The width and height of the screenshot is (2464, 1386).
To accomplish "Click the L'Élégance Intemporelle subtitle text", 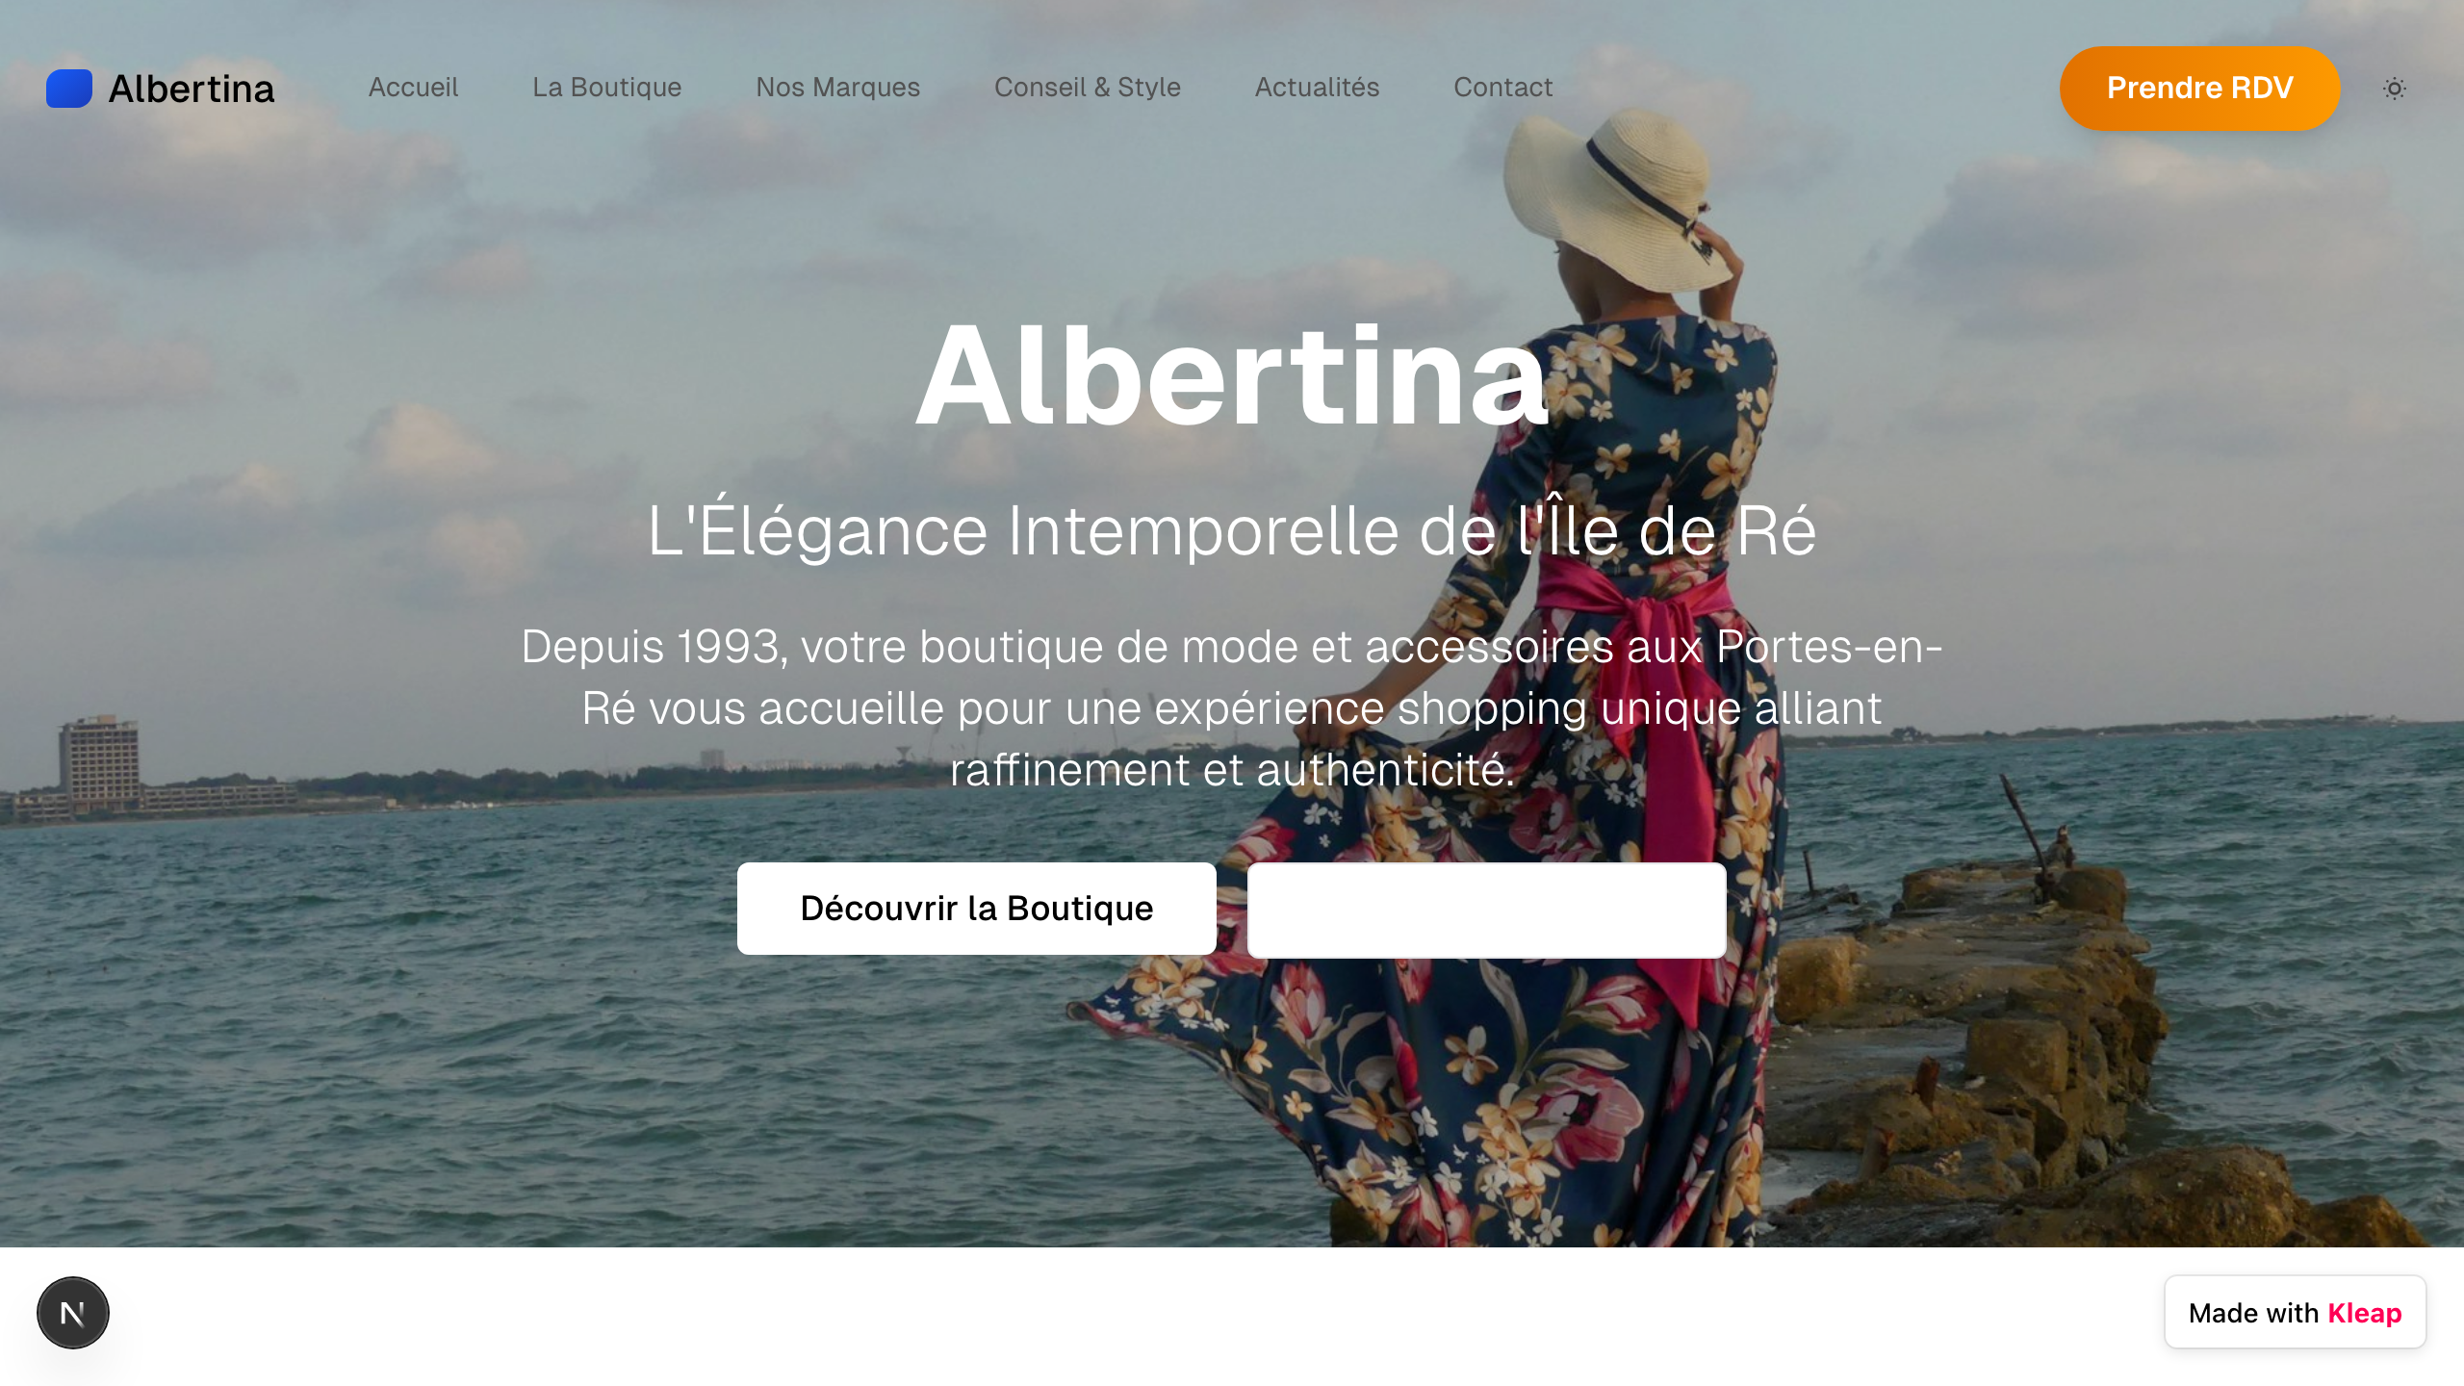I will [1232, 529].
